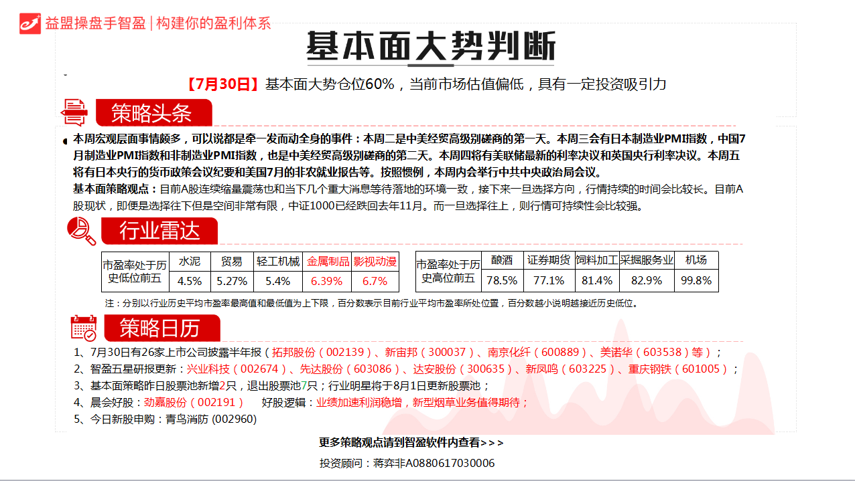The image size is (855, 481).
Task: Open the 更多策略观点请到智盈软件内查看 link
Action: pyautogui.click(x=411, y=442)
